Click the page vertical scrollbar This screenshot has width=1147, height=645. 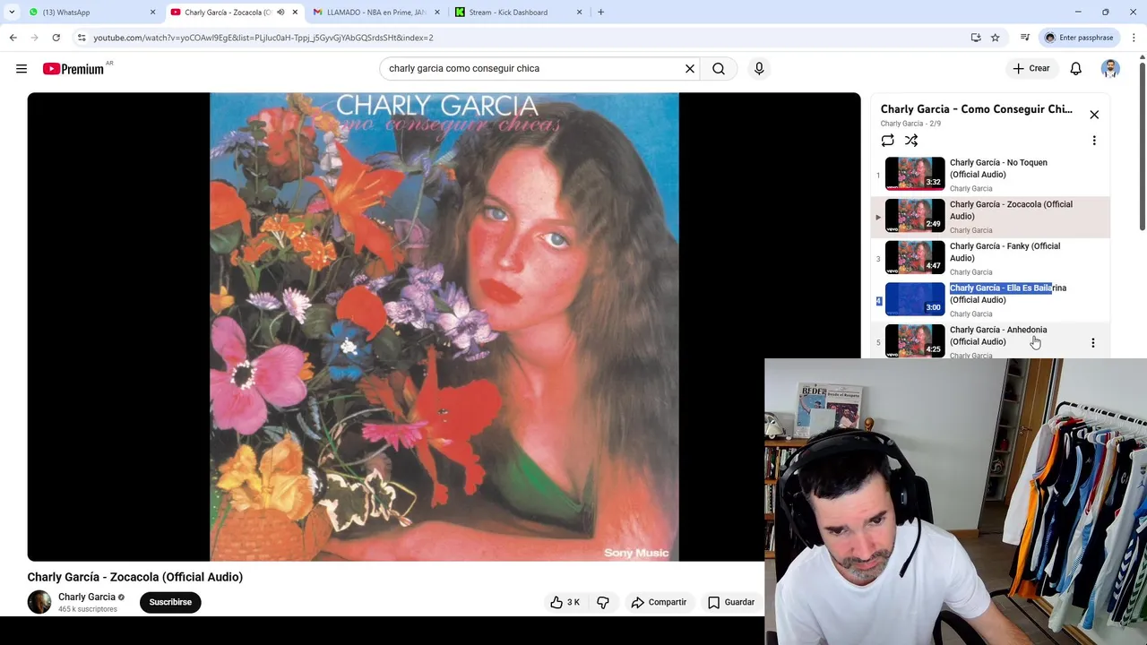pyautogui.click(x=1142, y=145)
